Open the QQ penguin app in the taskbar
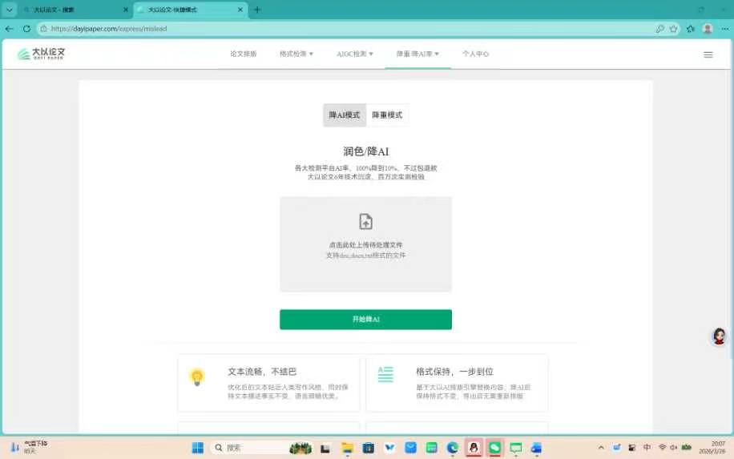Screen dimensions: 734x459 click(474, 448)
